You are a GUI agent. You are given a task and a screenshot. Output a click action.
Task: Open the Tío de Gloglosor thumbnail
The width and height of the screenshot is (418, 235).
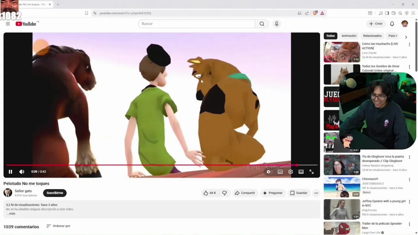click(x=342, y=164)
